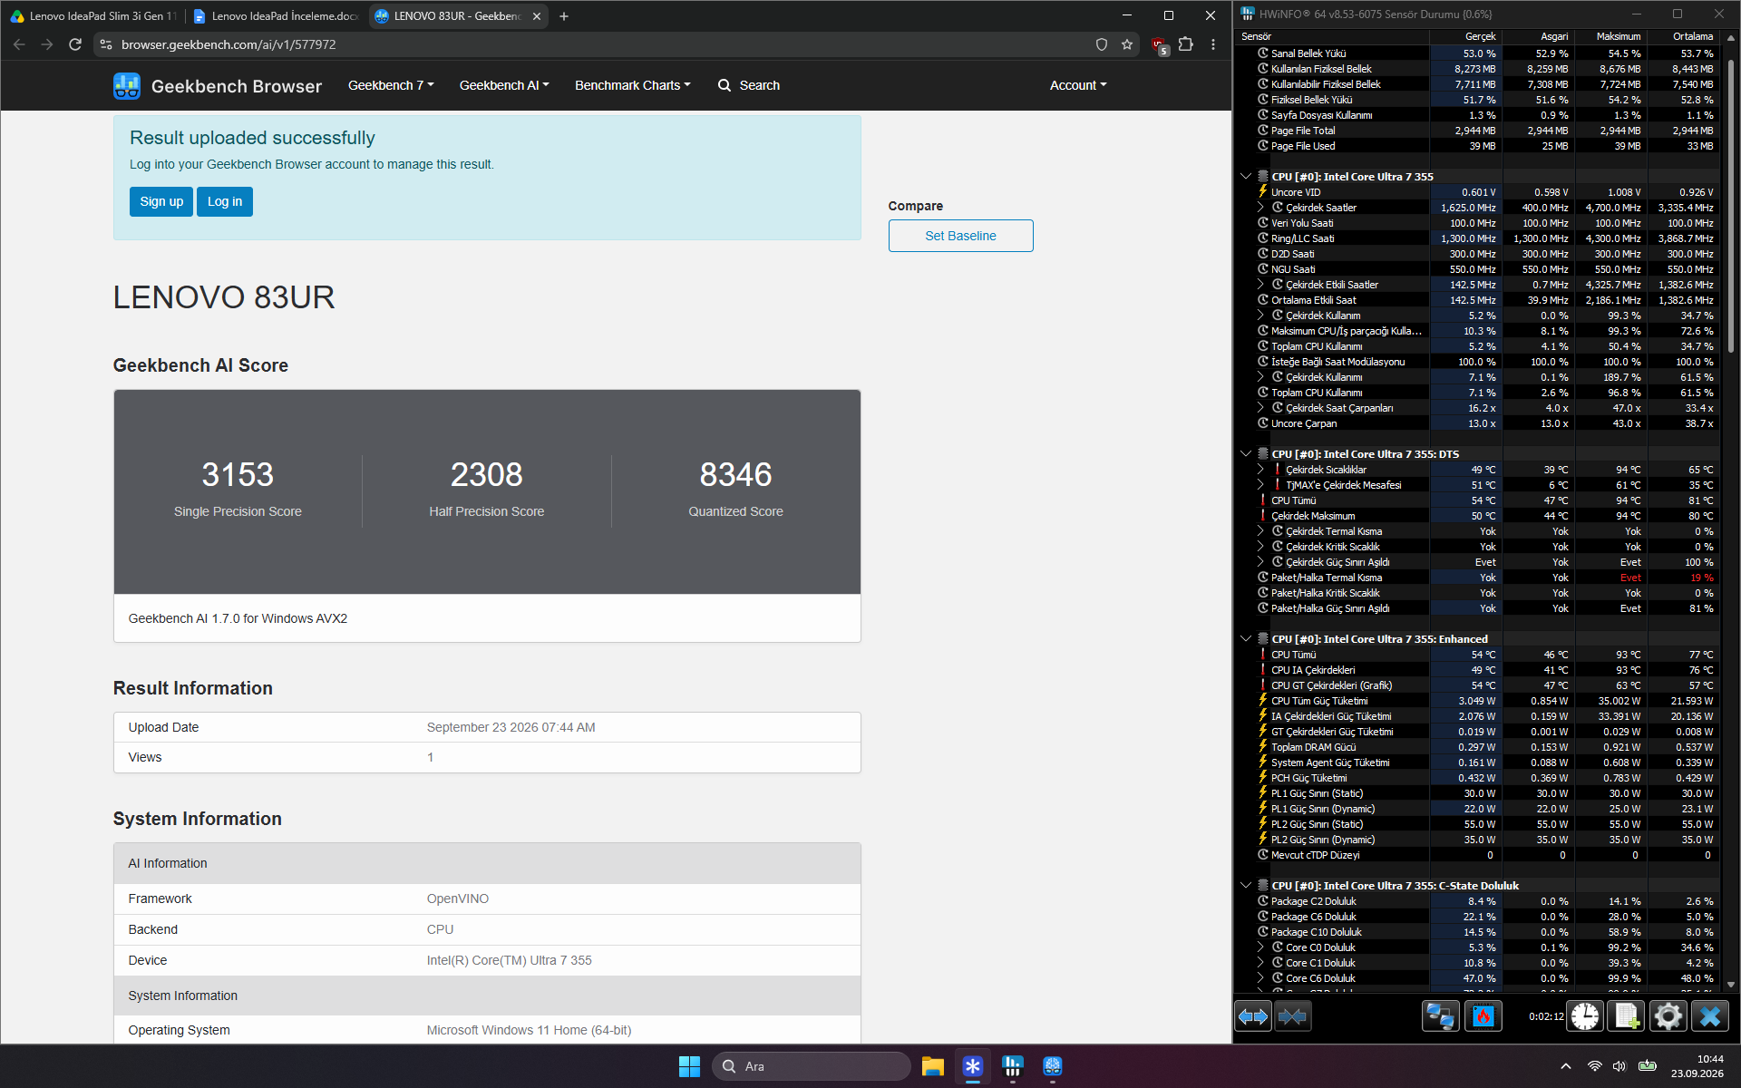
Task: Click Search in Geekbench navbar
Action: click(x=749, y=85)
